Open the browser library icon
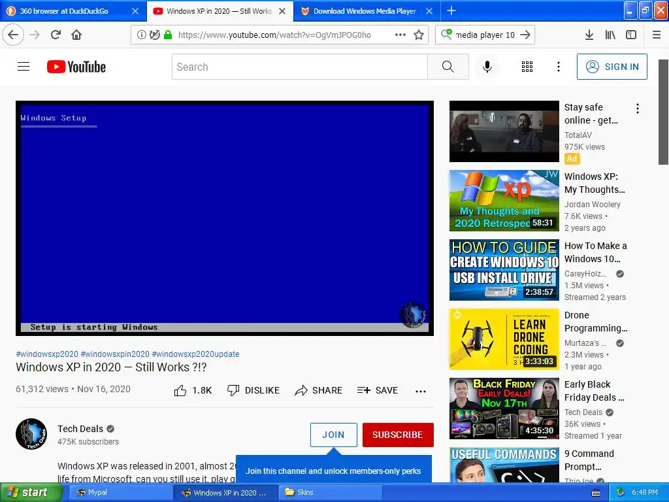Screen dimensions: 669x502 (610, 35)
